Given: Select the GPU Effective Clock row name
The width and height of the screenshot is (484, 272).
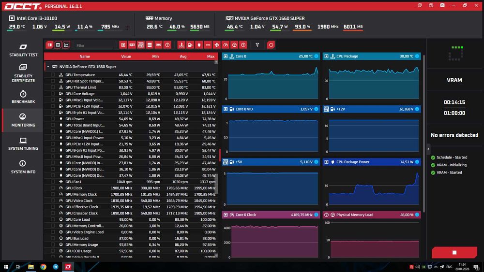Looking at the screenshot, I should point(82,207).
